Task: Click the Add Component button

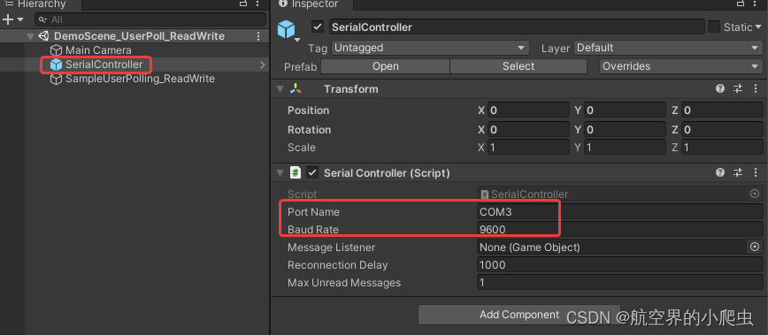Action: pos(519,315)
